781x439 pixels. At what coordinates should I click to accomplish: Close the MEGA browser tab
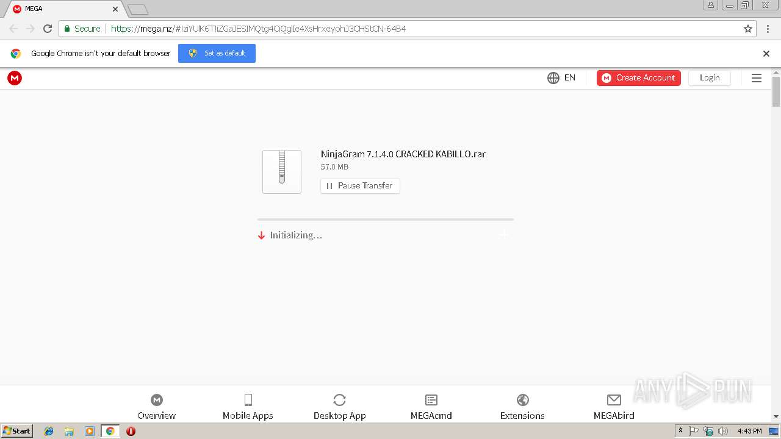click(115, 9)
